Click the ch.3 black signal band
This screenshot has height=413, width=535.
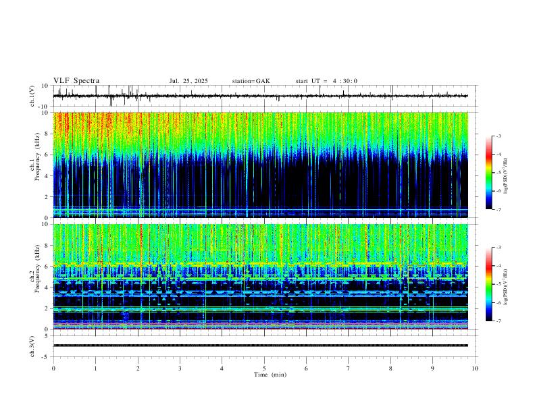click(x=260, y=346)
